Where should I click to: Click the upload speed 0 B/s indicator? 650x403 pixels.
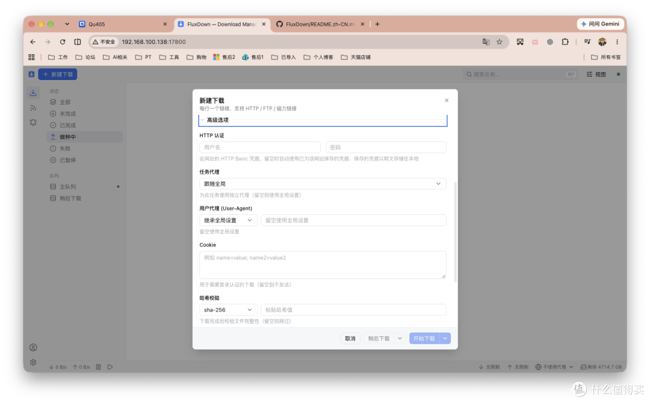[x=81, y=367]
